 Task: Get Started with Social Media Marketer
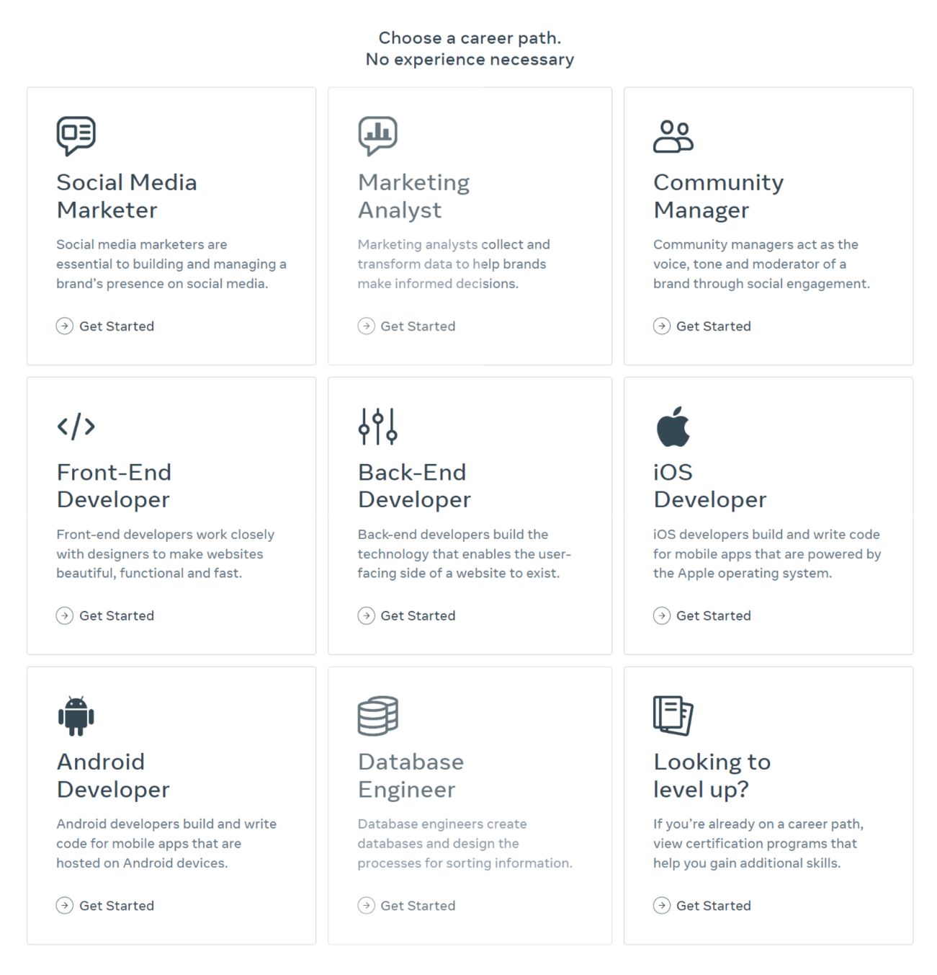tap(105, 326)
